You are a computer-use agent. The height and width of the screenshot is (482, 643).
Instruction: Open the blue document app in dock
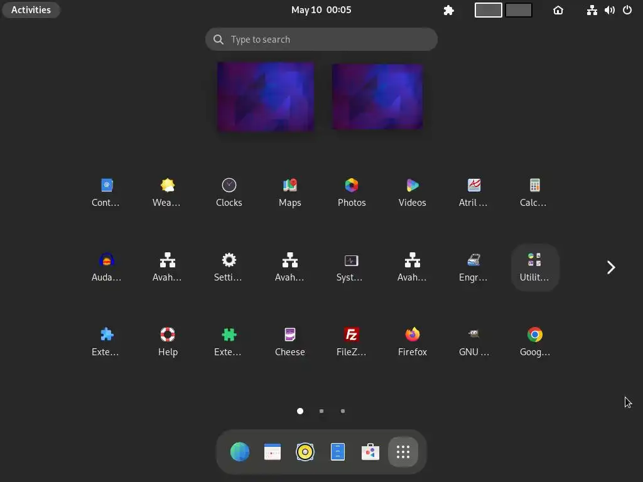pos(337,452)
